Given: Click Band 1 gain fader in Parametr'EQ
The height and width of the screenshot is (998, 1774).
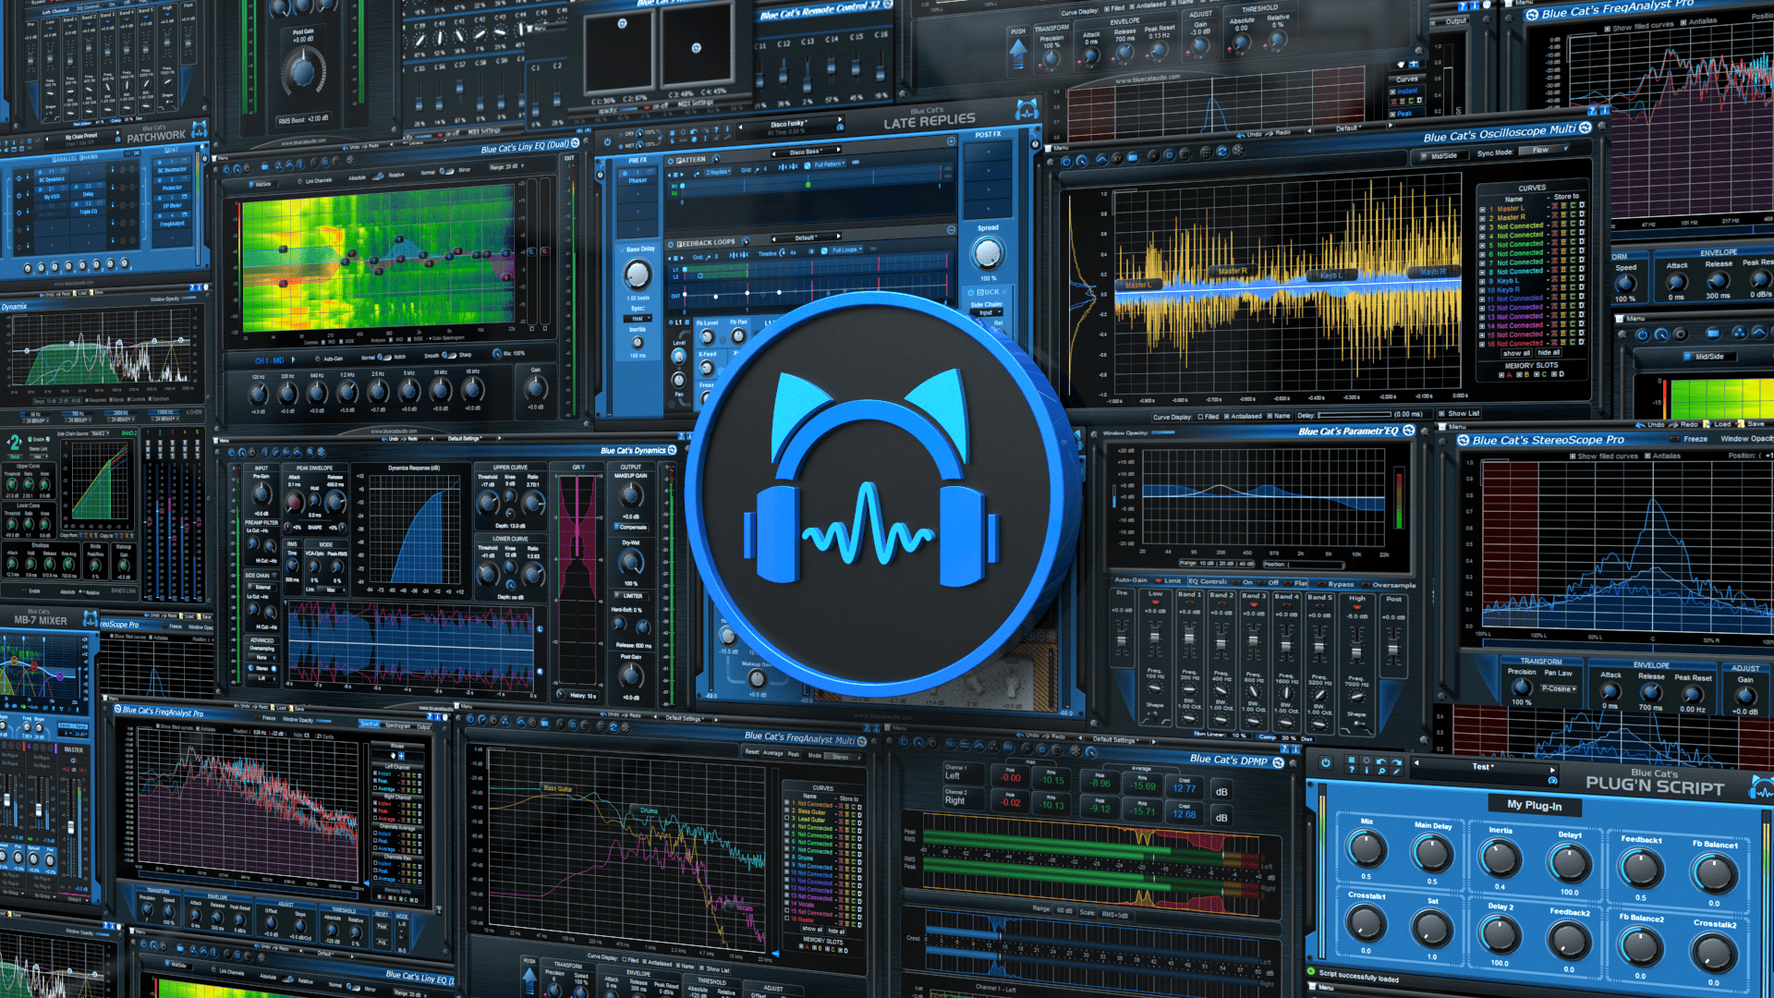Looking at the screenshot, I should pos(1189,636).
